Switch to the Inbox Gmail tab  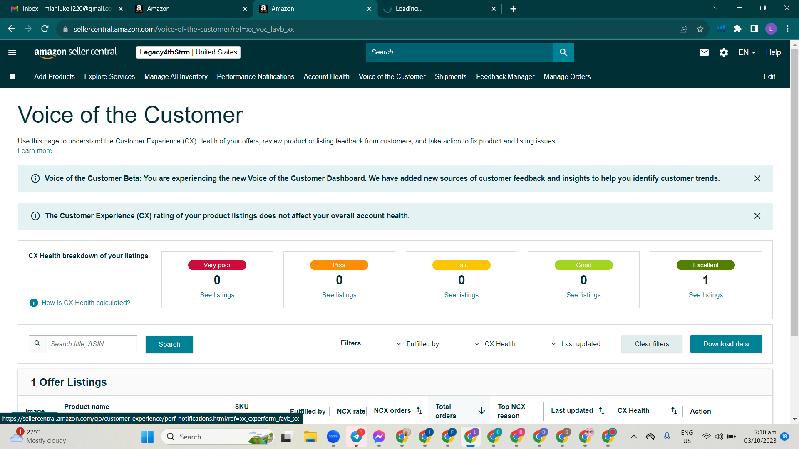[x=67, y=9]
